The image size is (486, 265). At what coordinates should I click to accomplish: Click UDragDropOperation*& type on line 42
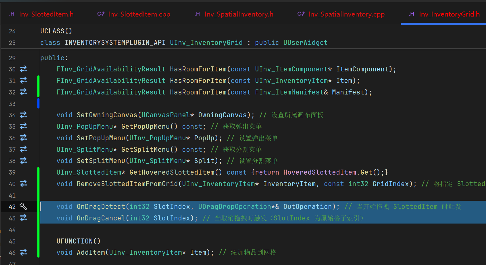pyautogui.click(x=239, y=206)
